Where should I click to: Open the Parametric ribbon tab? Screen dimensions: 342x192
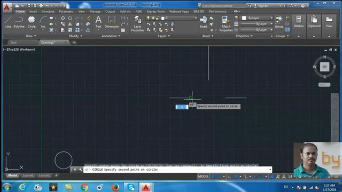[66, 11]
